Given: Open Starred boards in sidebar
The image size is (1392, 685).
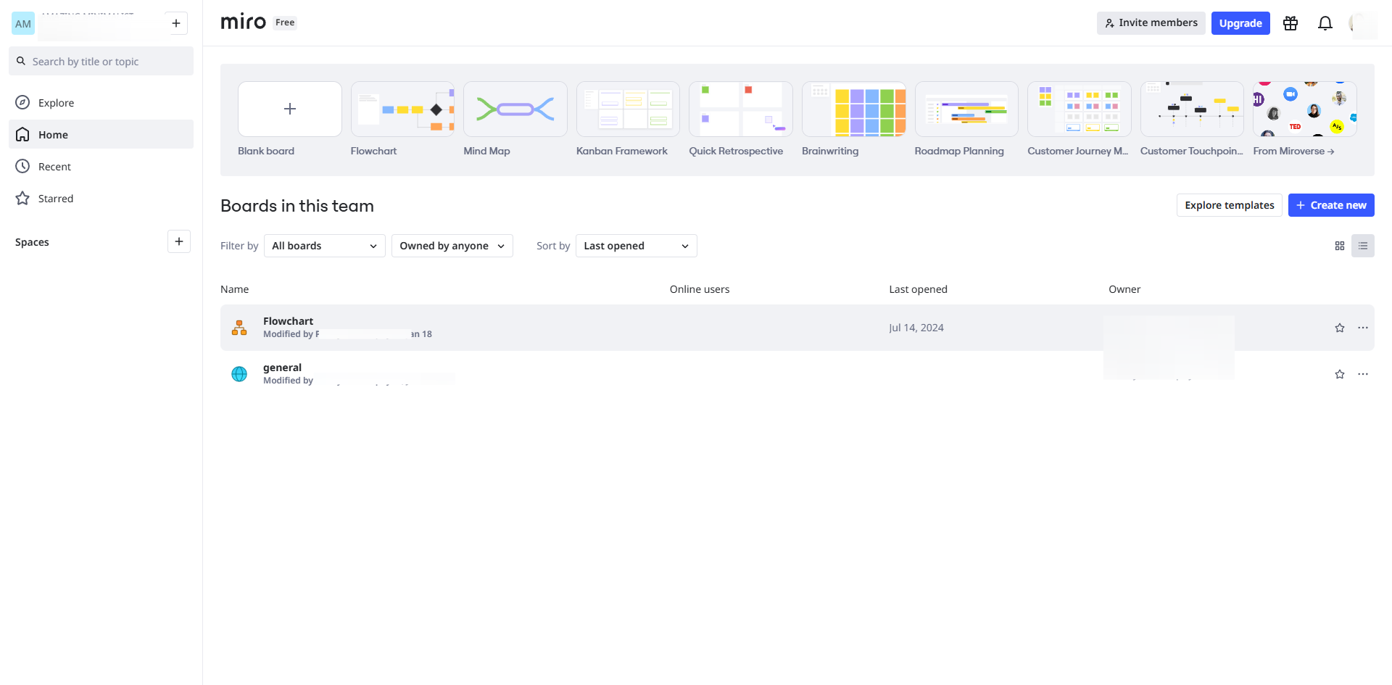Looking at the screenshot, I should click(101, 198).
